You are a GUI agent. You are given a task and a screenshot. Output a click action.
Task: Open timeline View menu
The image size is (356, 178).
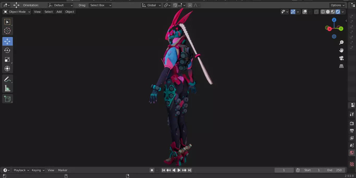pos(51,170)
